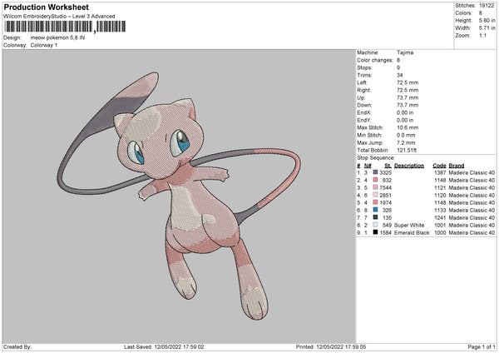
Task: Click stitch count 3325 in stop row 1
Action: click(x=386, y=172)
